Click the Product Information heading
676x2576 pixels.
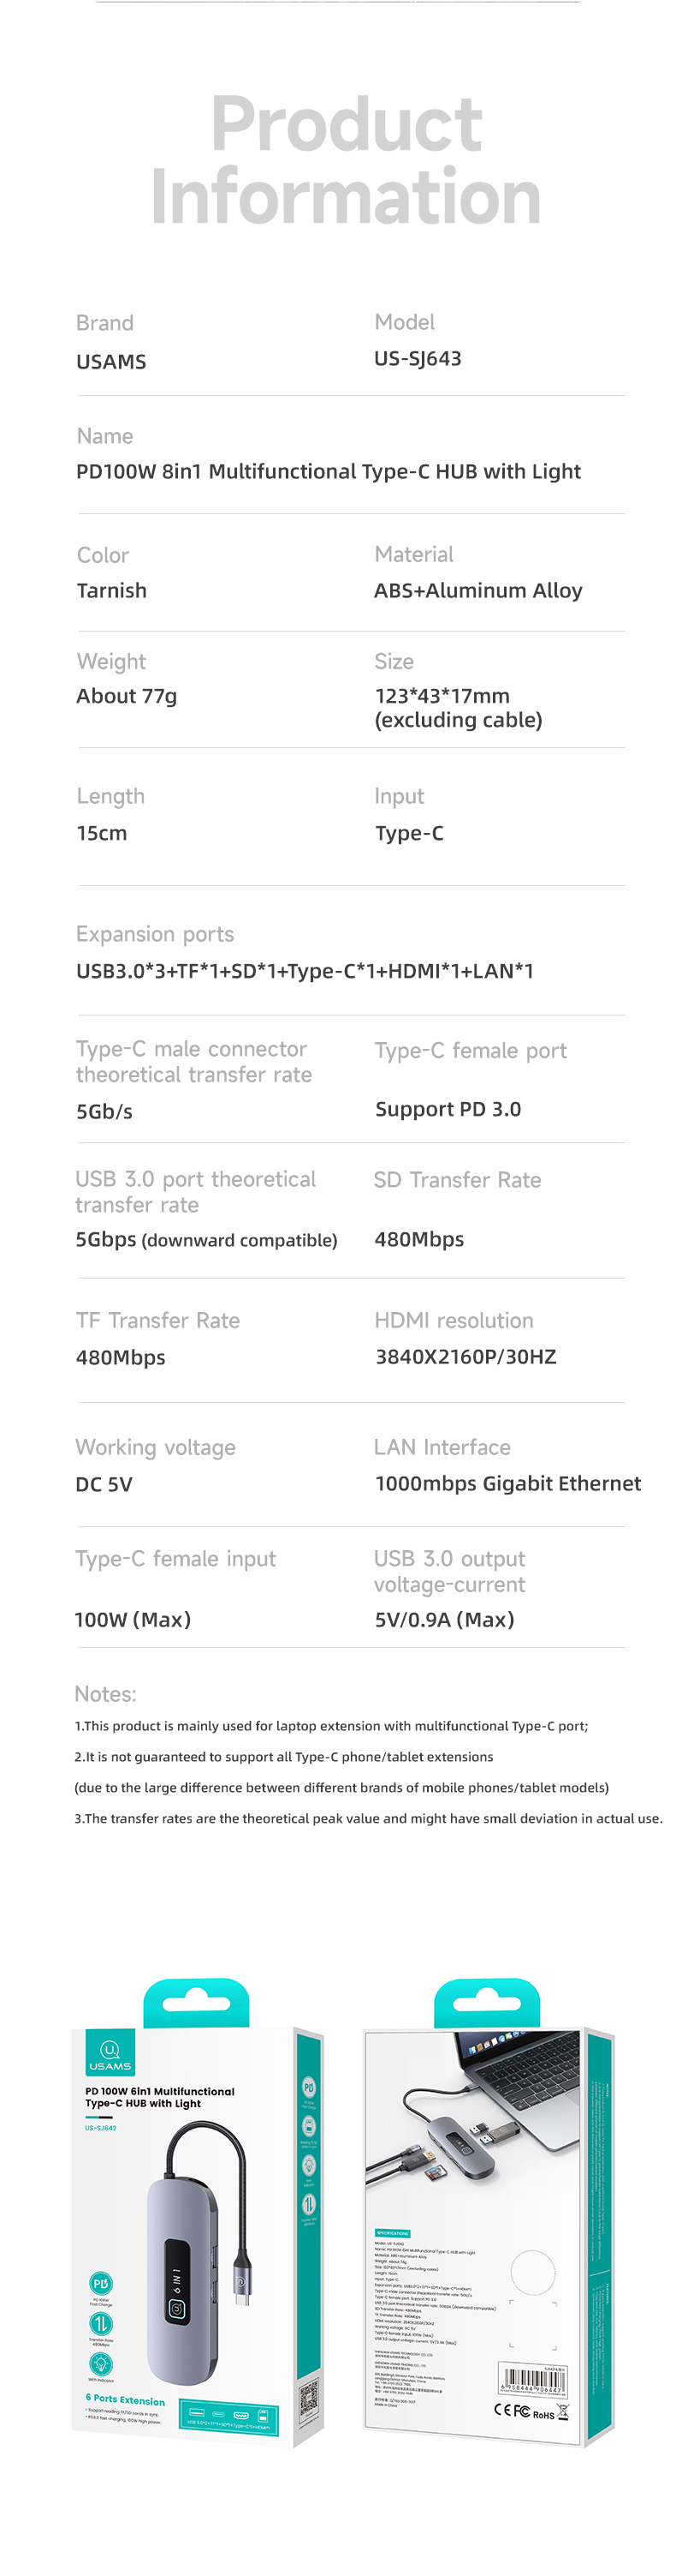pos(346,160)
